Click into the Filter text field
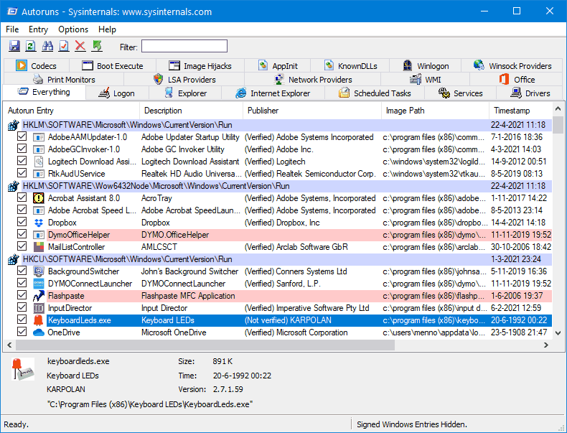 pos(184,46)
